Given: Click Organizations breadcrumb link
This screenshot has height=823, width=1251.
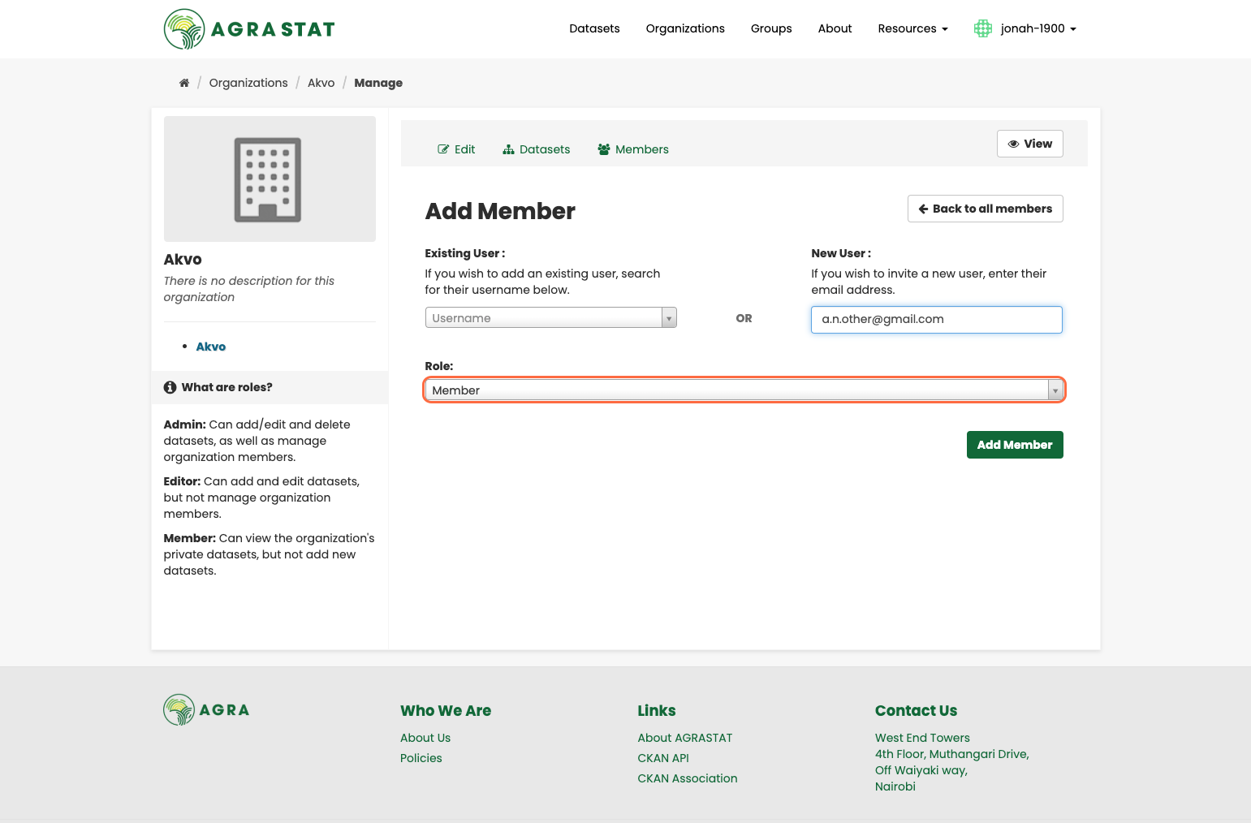Looking at the screenshot, I should (248, 83).
